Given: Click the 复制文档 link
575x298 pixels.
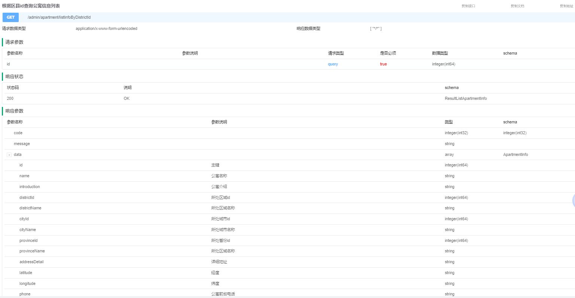Looking at the screenshot, I should click(517, 6).
